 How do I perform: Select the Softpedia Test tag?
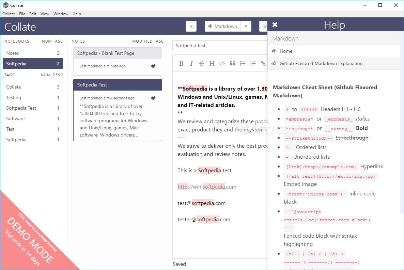tap(33, 108)
